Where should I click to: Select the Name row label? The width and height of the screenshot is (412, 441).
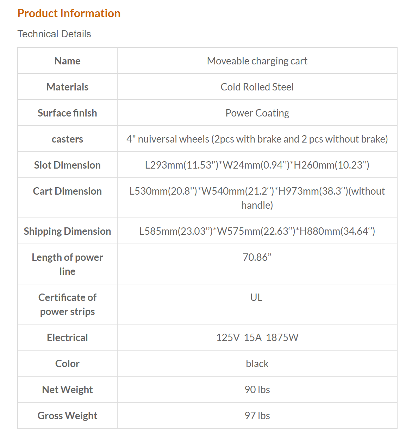coord(67,61)
